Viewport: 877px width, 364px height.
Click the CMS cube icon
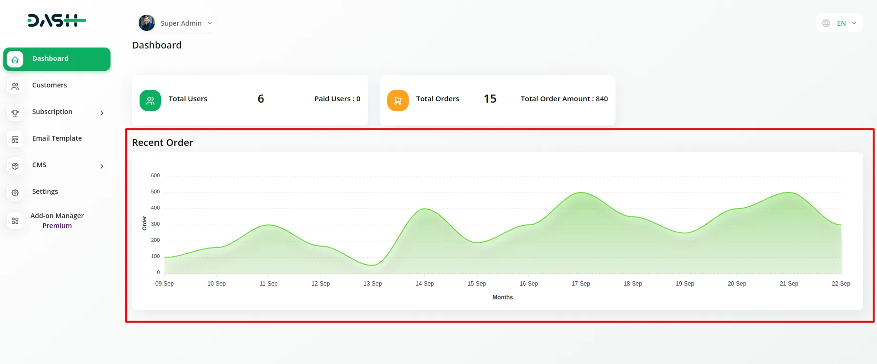pos(15,166)
